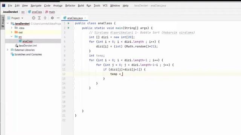Open the Edit menu

(x=17, y=6)
